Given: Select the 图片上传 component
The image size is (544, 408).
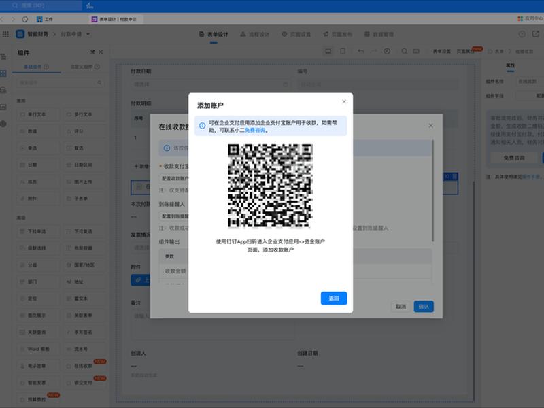Looking at the screenshot, I should (84, 182).
